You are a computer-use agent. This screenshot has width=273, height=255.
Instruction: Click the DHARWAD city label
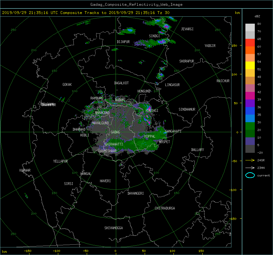coord(79,129)
